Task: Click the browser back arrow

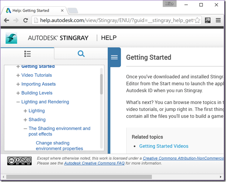Action: pos(6,20)
